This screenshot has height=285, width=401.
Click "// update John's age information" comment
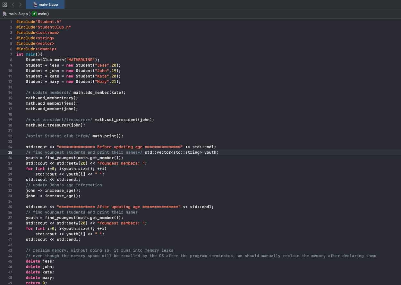coord(64,185)
